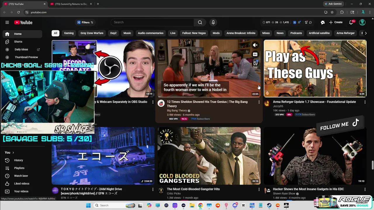374x210 pixels.
Task: Expand the You section chevron
Action: pyautogui.click(x=13, y=153)
